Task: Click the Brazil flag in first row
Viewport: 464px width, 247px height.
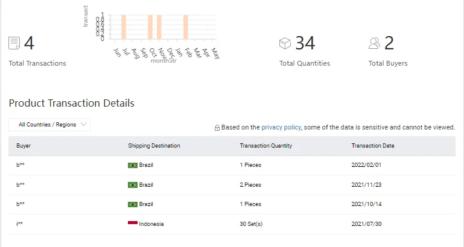Action: pos(133,165)
